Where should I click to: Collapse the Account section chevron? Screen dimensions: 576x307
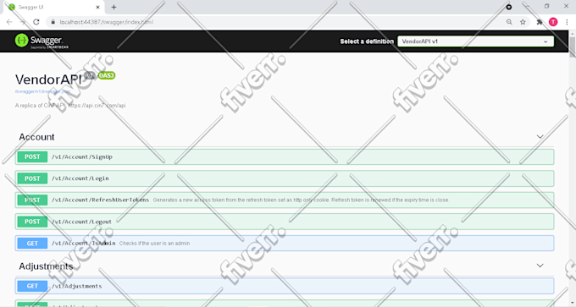[540, 136]
